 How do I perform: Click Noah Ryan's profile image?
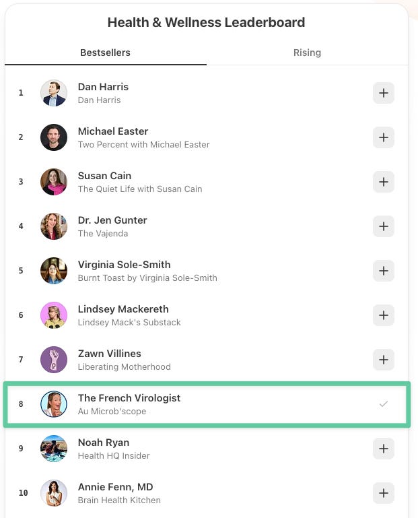(54, 449)
